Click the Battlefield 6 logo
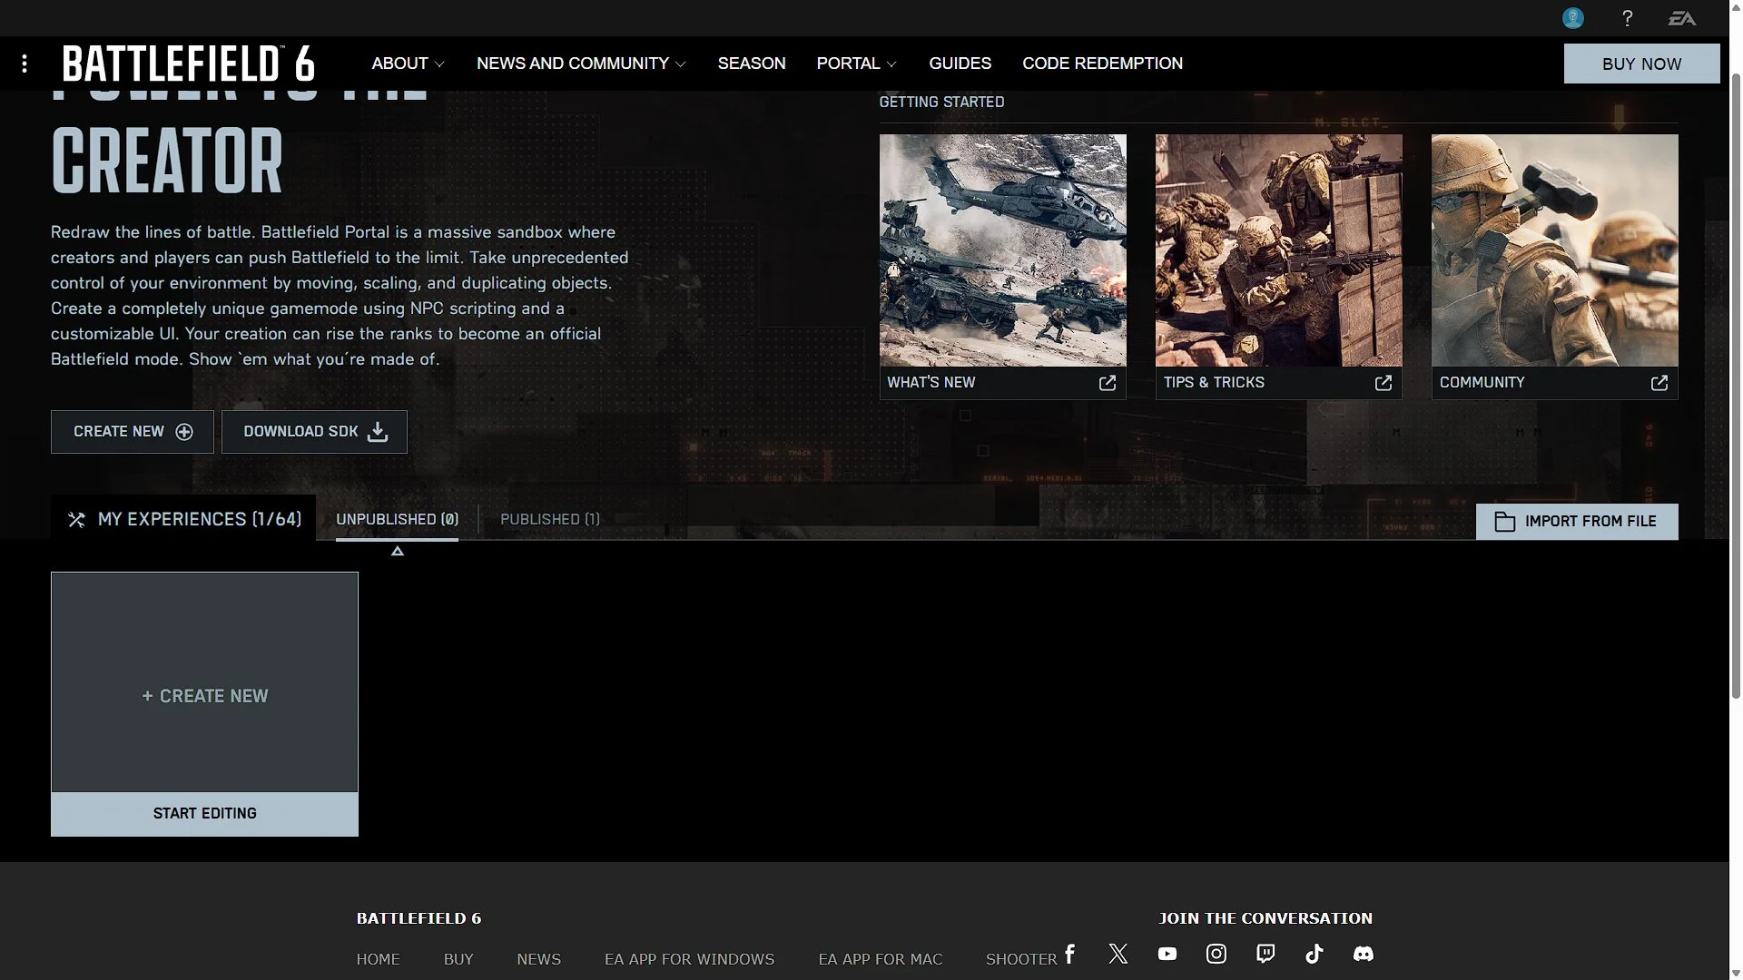 click(x=189, y=64)
